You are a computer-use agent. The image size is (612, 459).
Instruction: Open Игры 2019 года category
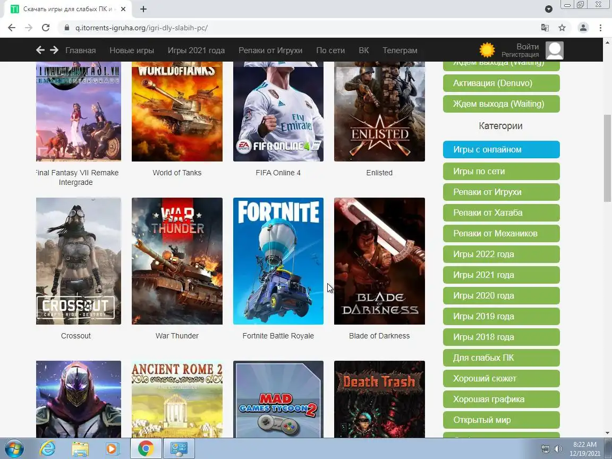[501, 316]
